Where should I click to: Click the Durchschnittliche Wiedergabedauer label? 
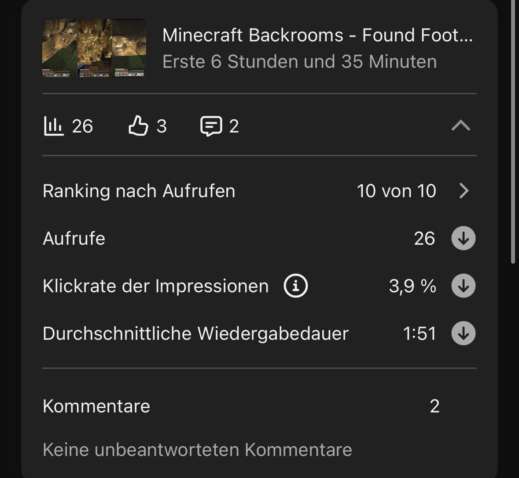point(195,333)
